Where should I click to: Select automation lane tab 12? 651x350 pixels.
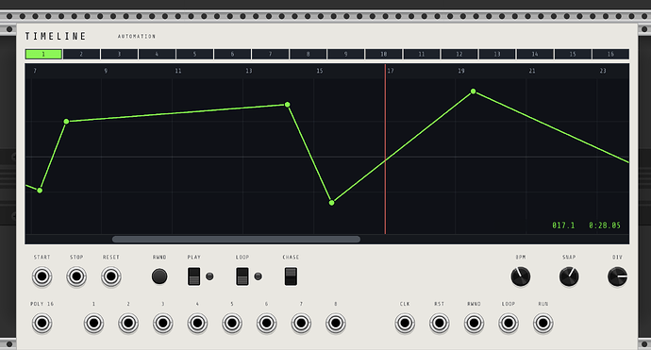[459, 54]
